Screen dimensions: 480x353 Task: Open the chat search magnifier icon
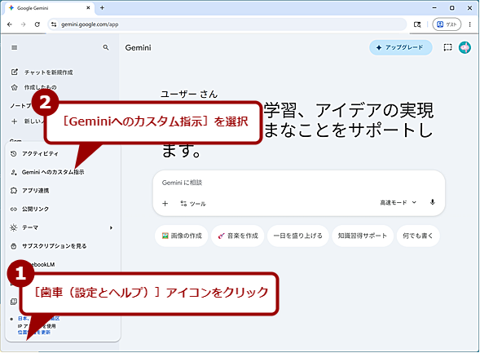pos(106,47)
